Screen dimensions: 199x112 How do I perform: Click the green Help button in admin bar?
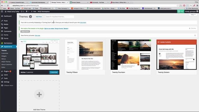181,12
